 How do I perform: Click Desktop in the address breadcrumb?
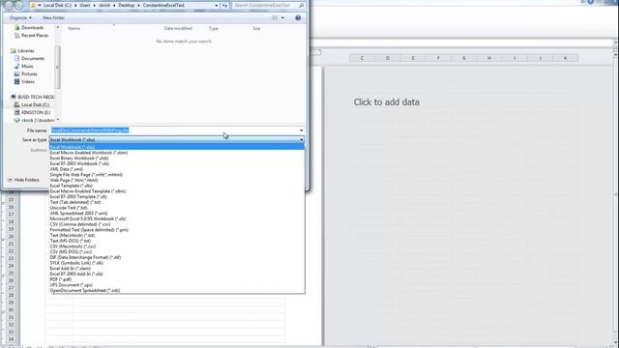click(127, 6)
